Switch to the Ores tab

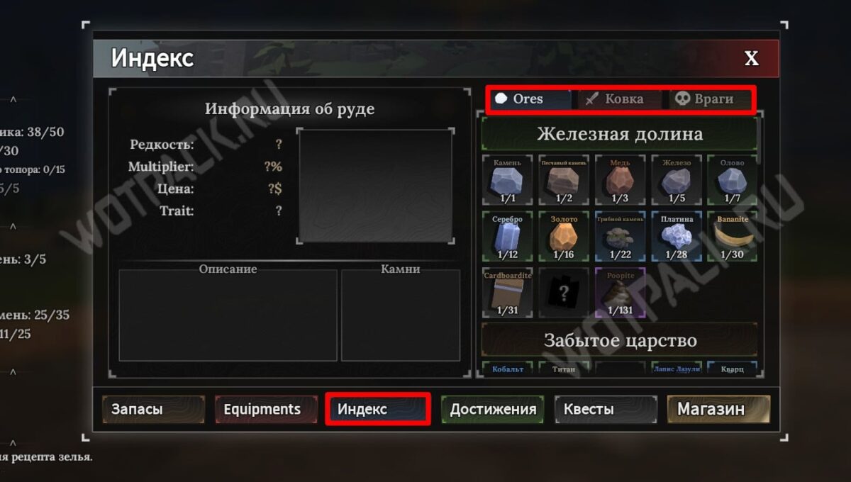(x=530, y=99)
